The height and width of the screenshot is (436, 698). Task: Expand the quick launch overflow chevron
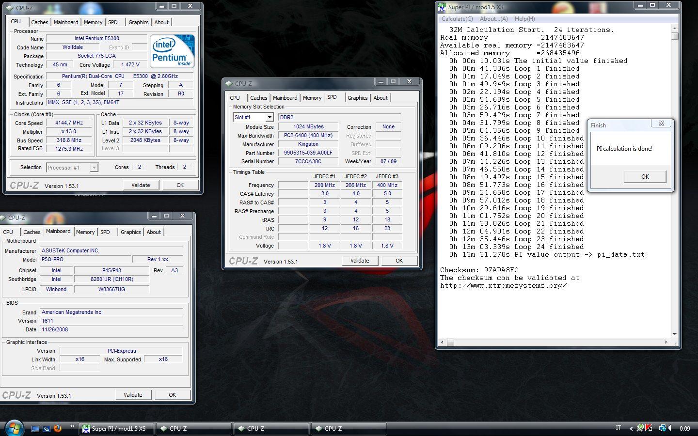click(72, 426)
